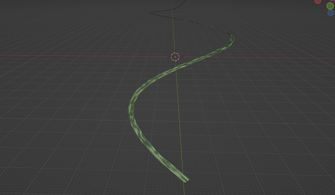Click the red X-axis navigation gizmo circle
The image size is (335, 195).
318,1
